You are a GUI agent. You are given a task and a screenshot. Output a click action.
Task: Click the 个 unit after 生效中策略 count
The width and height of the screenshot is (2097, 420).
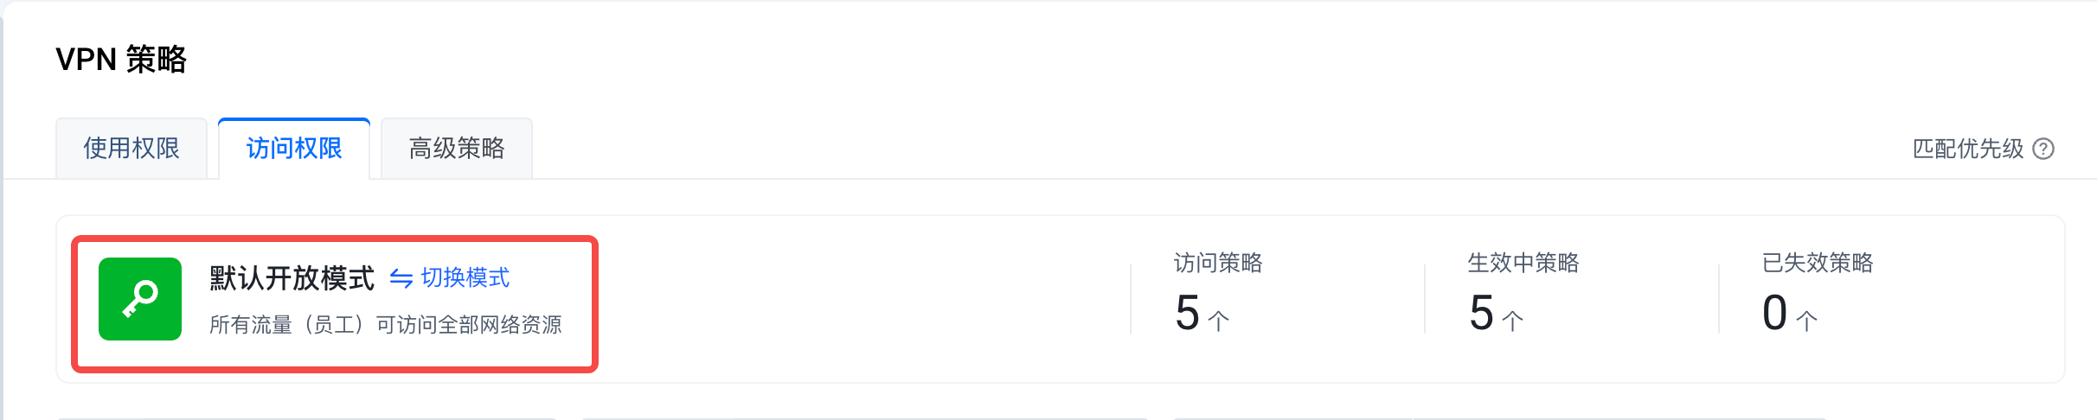(1512, 321)
